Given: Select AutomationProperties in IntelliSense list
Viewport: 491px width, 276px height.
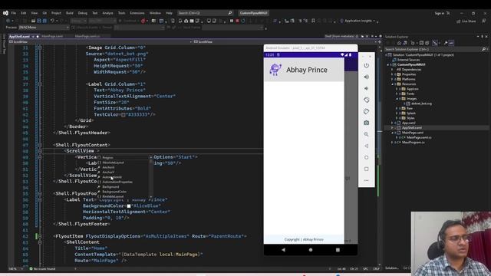Looking at the screenshot, I should click(117, 182).
